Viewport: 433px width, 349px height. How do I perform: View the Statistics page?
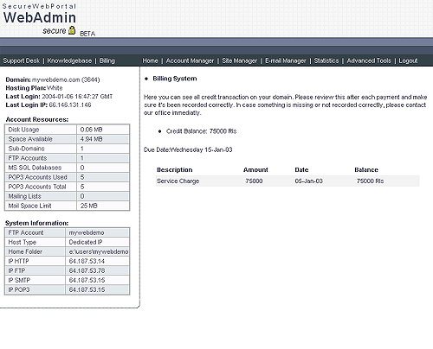326,60
